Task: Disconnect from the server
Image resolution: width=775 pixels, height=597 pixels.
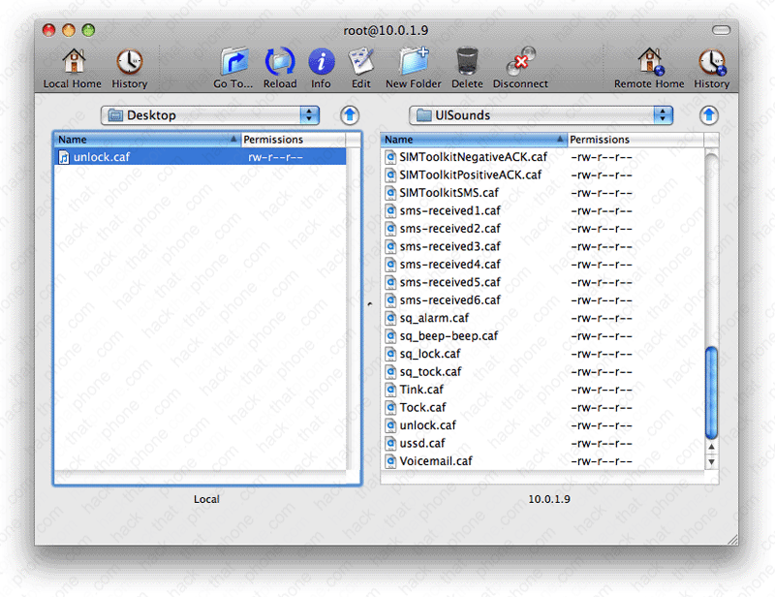Action: pyautogui.click(x=520, y=63)
